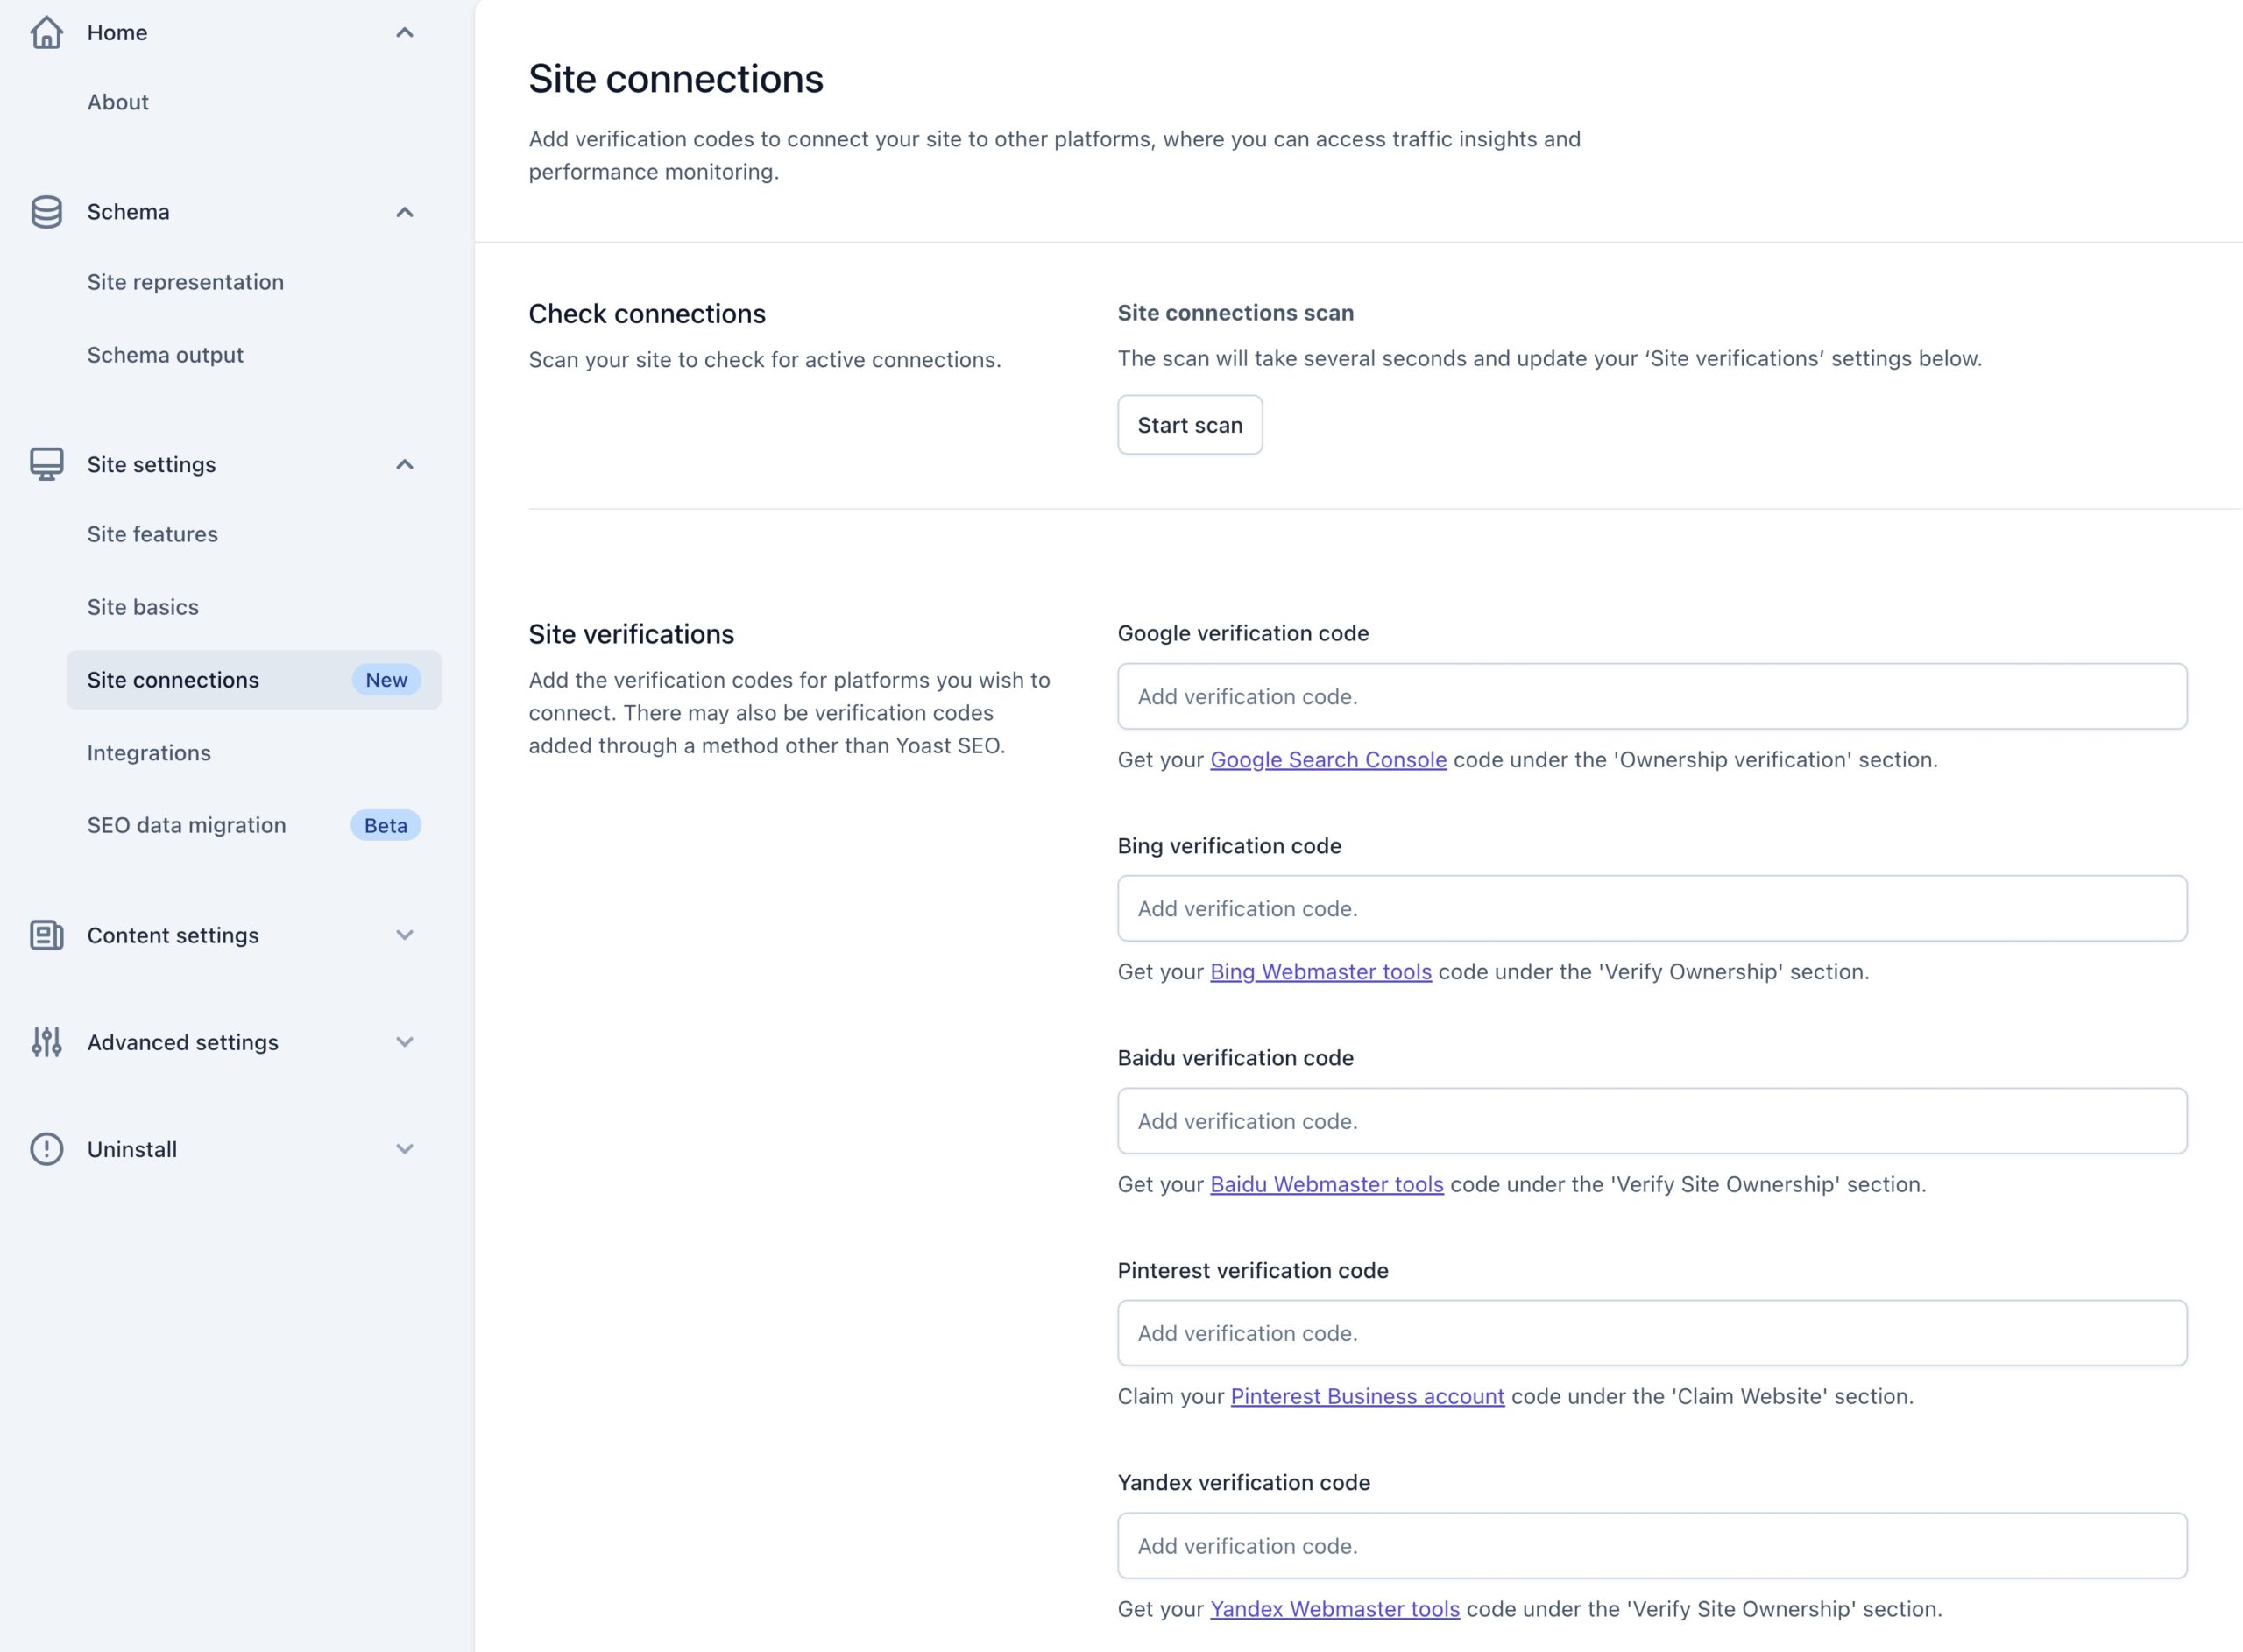Viewport: 2243px width, 1652px height.
Task: Collapse the Schema section chevron
Action: pos(404,212)
